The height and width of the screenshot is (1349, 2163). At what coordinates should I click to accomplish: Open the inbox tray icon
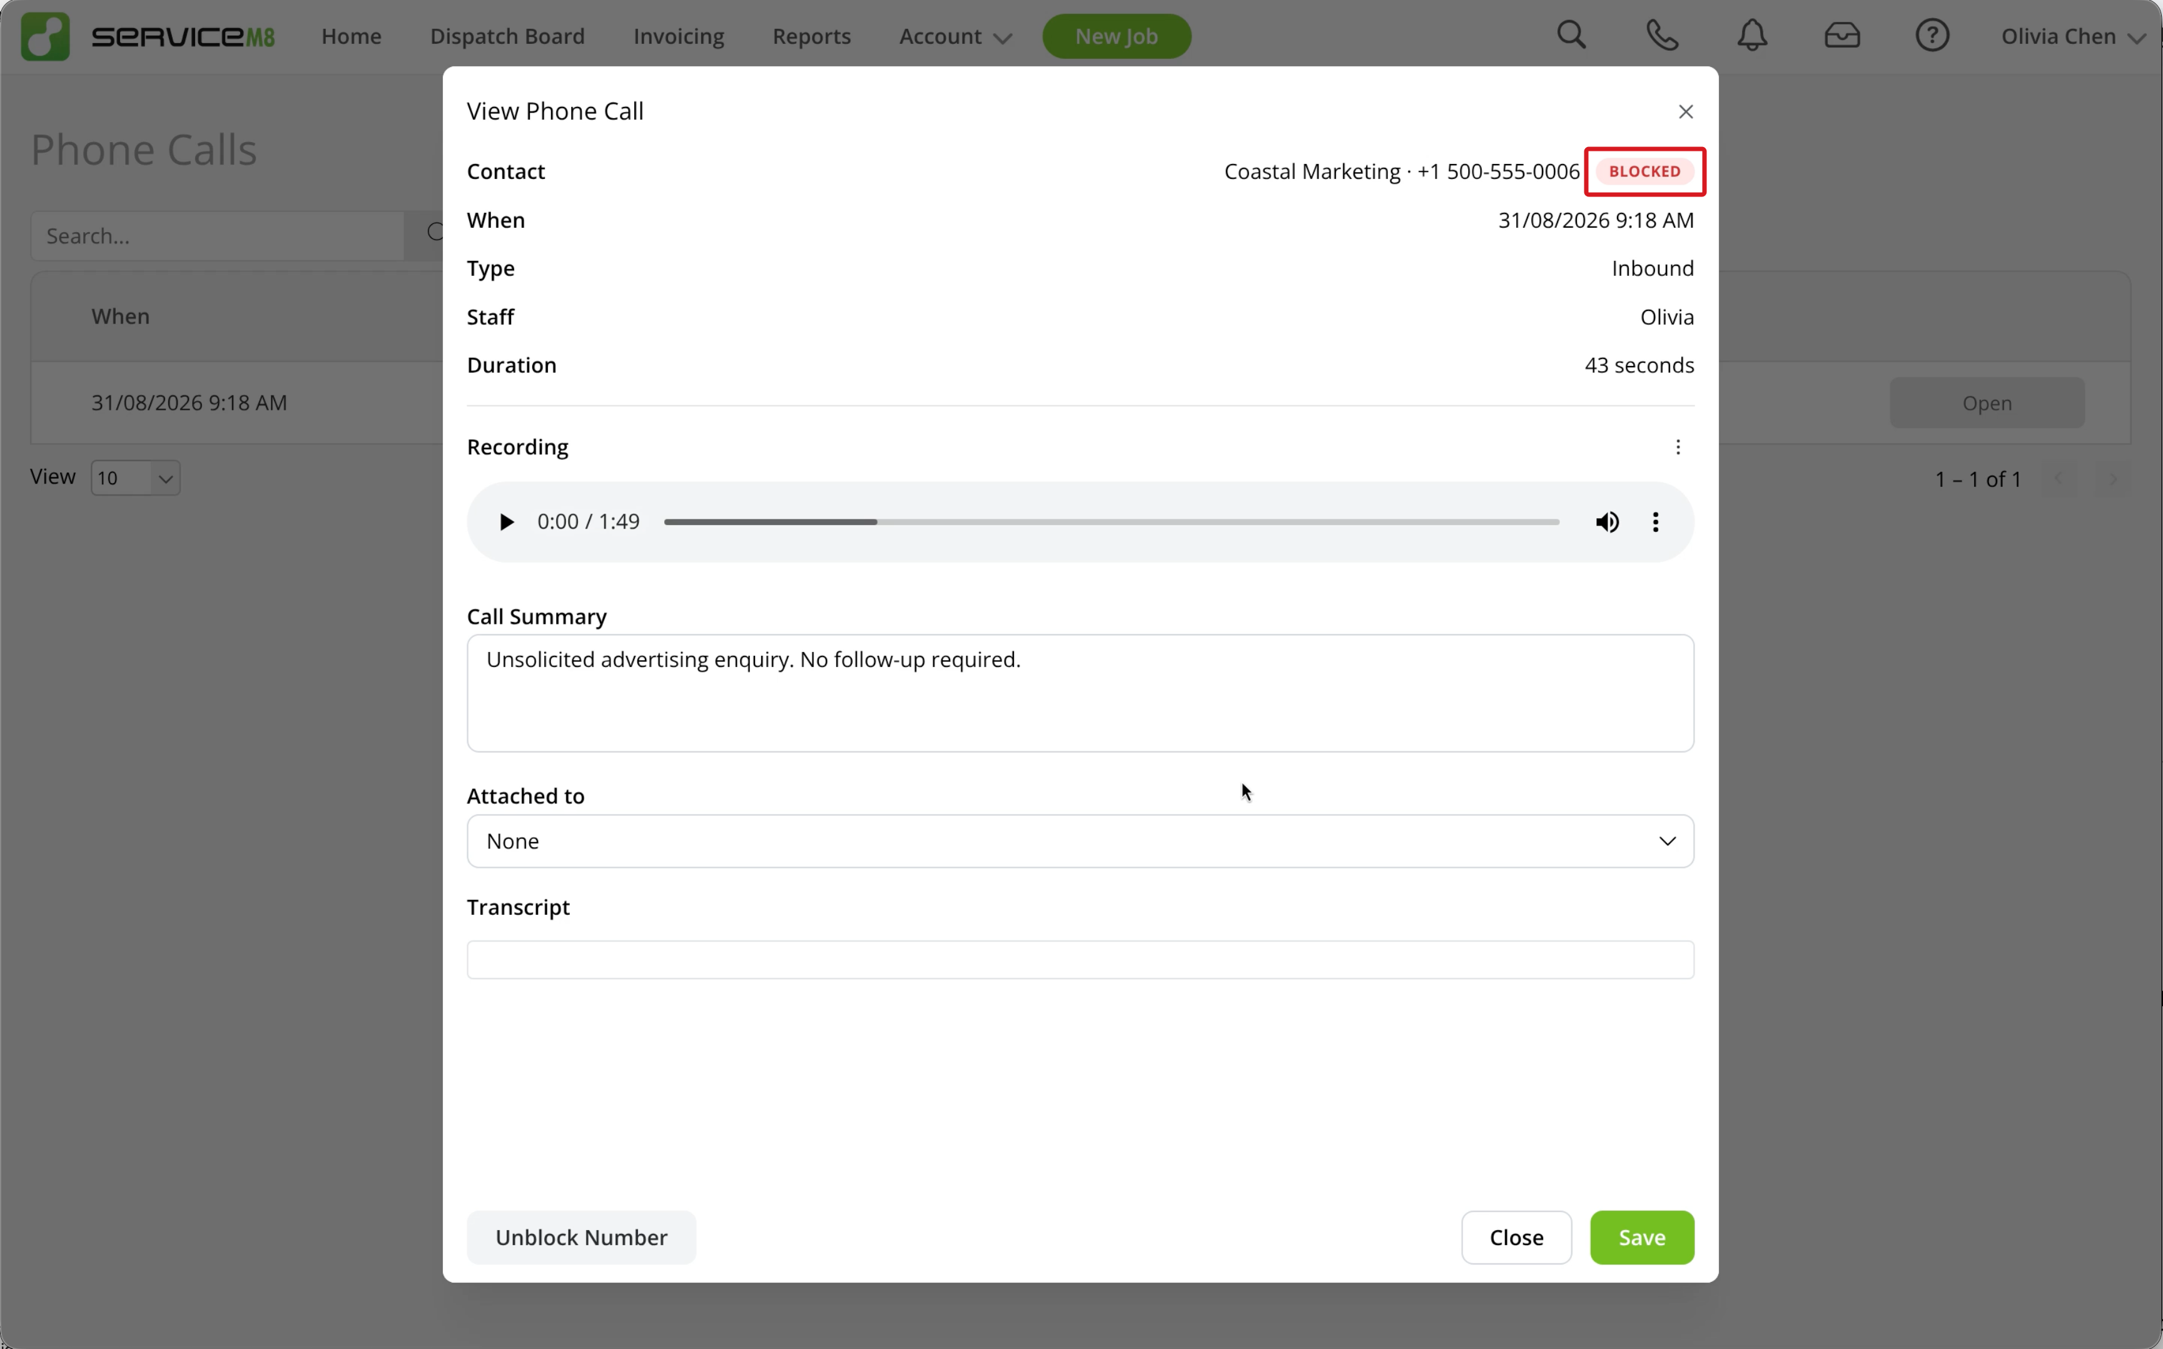[1842, 36]
